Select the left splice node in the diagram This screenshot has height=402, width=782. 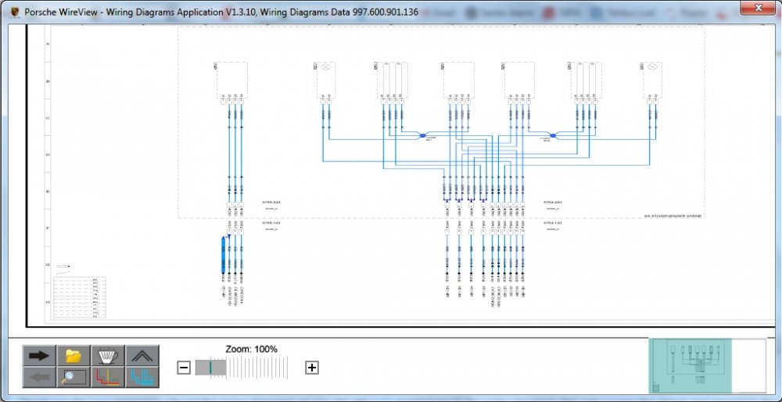coord(421,135)
